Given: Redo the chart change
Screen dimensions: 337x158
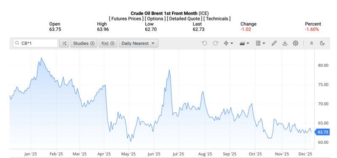Looking at the screenshot, I should point(215,43).
